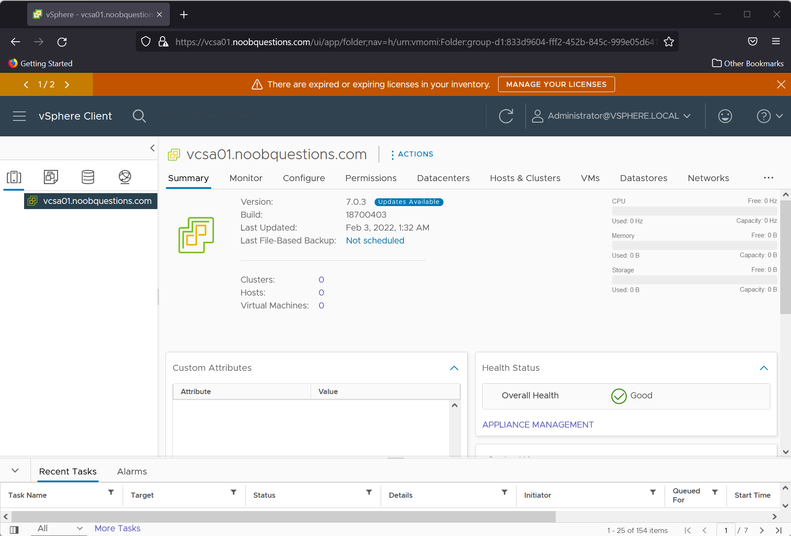Open the help question mark menu
The height and width of the screenshot is (536, 791).
pos(769,116)
